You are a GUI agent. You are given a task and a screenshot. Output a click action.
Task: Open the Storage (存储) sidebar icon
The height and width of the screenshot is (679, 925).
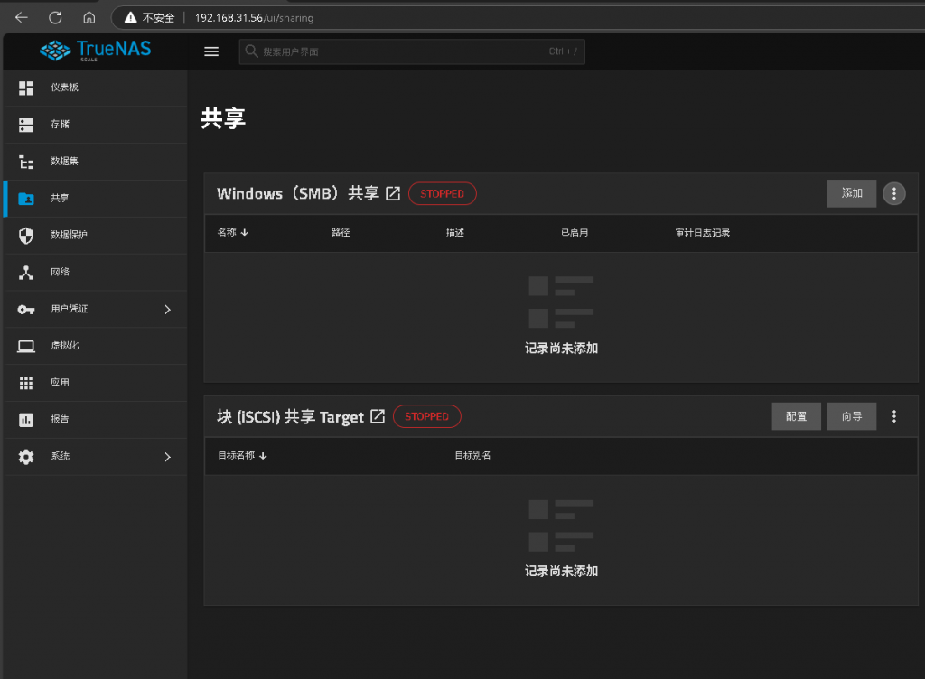click(26, 125)
